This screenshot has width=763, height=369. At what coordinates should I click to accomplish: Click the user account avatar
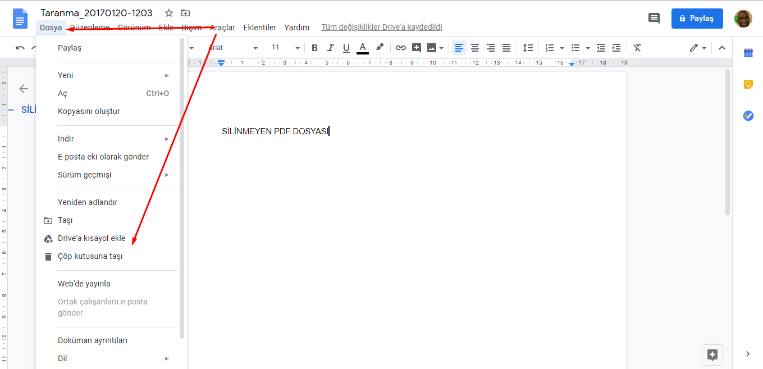coord(743,19)
